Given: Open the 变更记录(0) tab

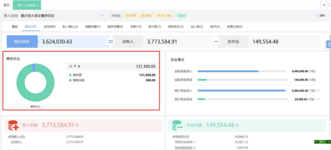Looking at the screenshot, I should click(x=234, y=27).
